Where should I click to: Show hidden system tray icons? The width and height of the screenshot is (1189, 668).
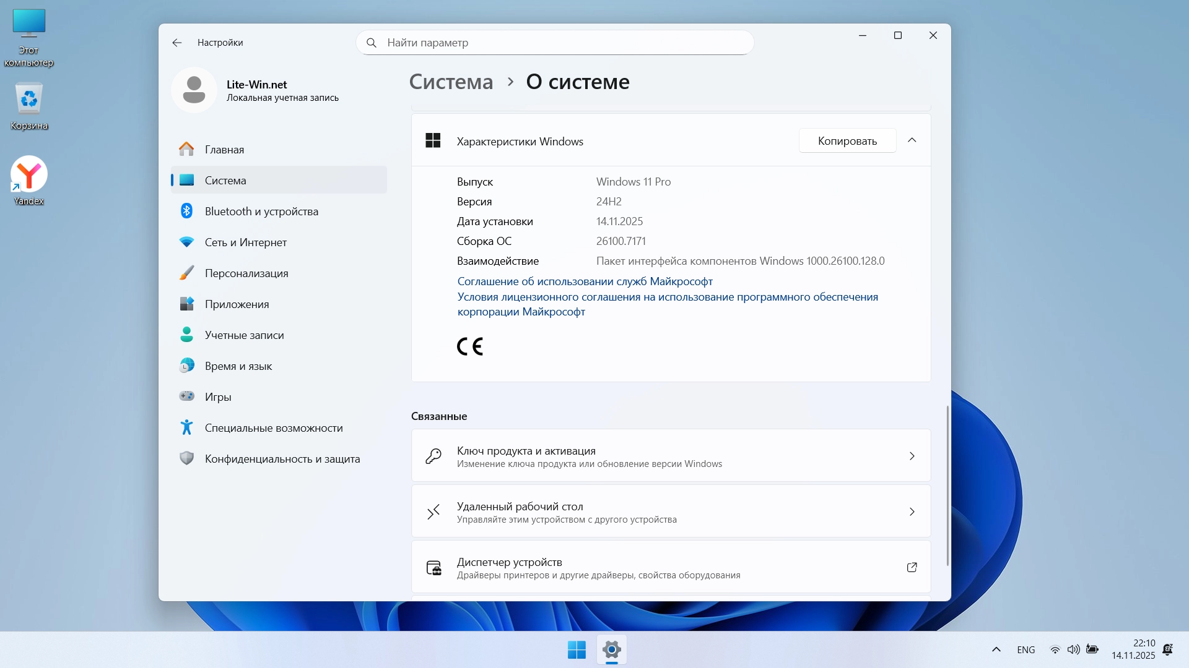[x=996, y=649]
